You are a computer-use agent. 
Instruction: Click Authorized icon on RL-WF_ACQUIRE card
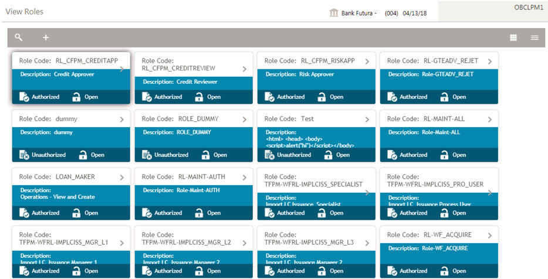pos(392,271)
